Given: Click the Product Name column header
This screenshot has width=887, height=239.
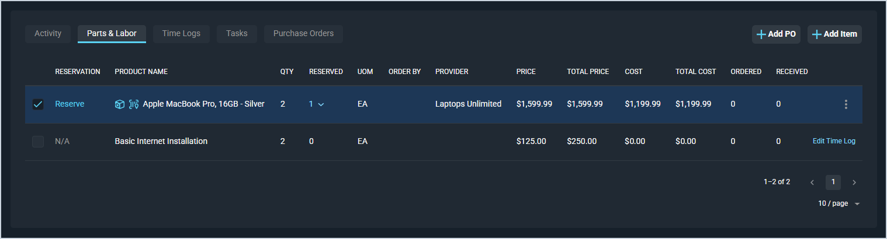Looking at the screenshot, I should pos(141,72).
